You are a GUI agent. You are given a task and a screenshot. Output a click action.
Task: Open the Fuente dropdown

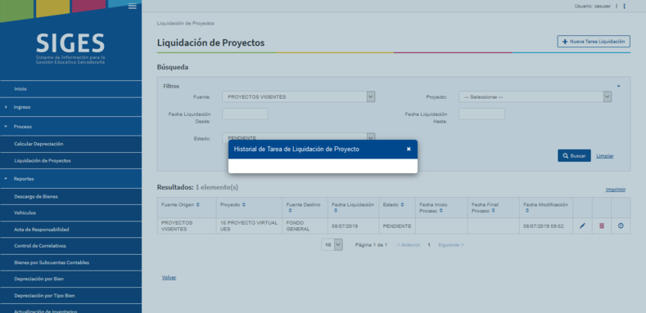298,96
